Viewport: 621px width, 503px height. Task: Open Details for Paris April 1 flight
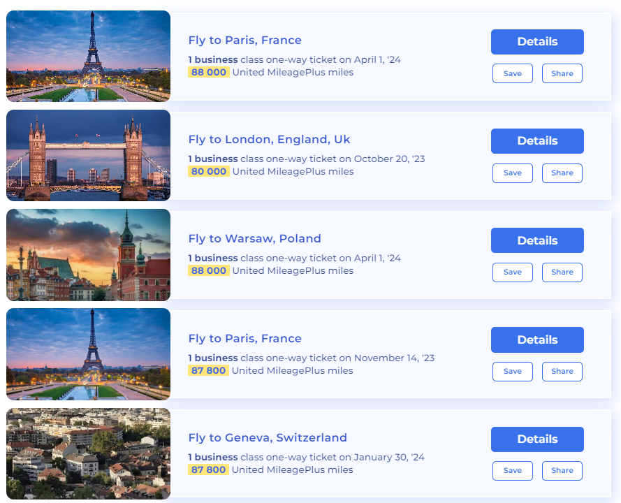tap(536, 42)
